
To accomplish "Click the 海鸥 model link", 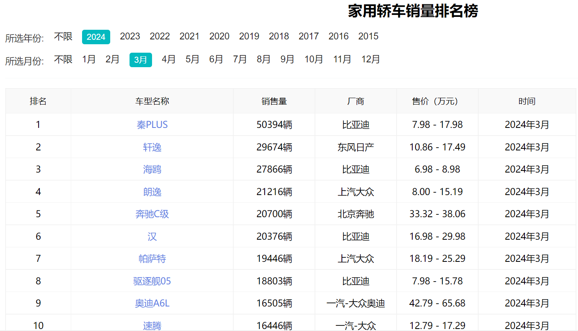I will (152, 169).
